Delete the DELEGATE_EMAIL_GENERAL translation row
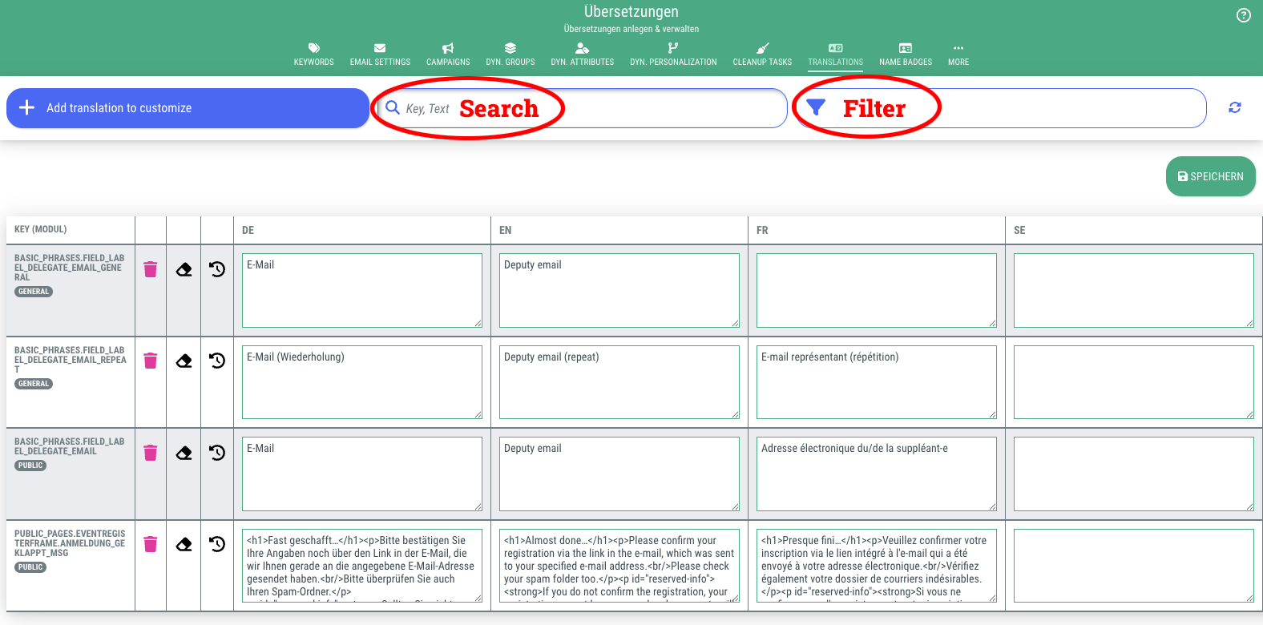This screenshot has width=1263, height=625. [x=151, y=269]
